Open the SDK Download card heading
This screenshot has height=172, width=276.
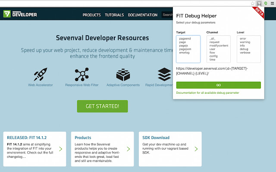click(156, 138)
